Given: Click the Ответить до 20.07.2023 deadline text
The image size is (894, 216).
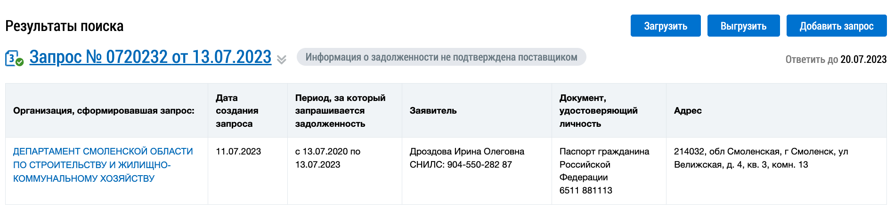Looking at the screenshot, I should tap(836, 60).
